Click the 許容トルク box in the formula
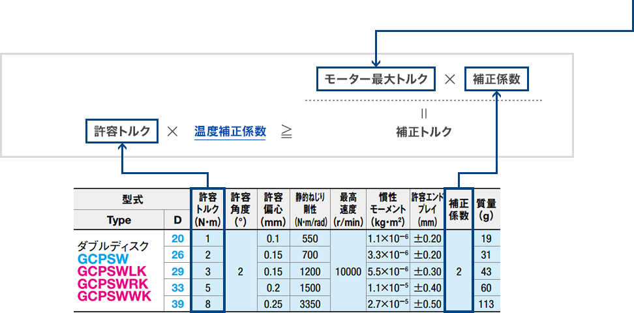This screenshot has height=313, width=634. pyautogui.click(x=123, y=132)
